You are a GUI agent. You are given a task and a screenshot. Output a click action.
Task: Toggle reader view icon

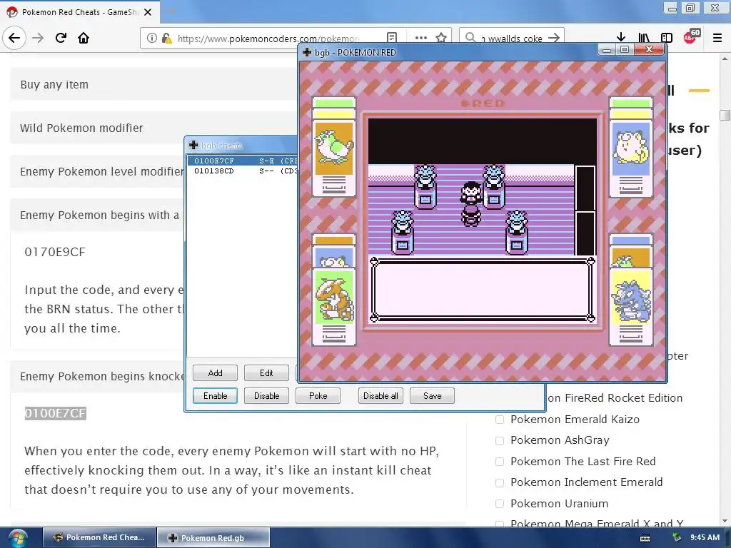click(392, 37)
